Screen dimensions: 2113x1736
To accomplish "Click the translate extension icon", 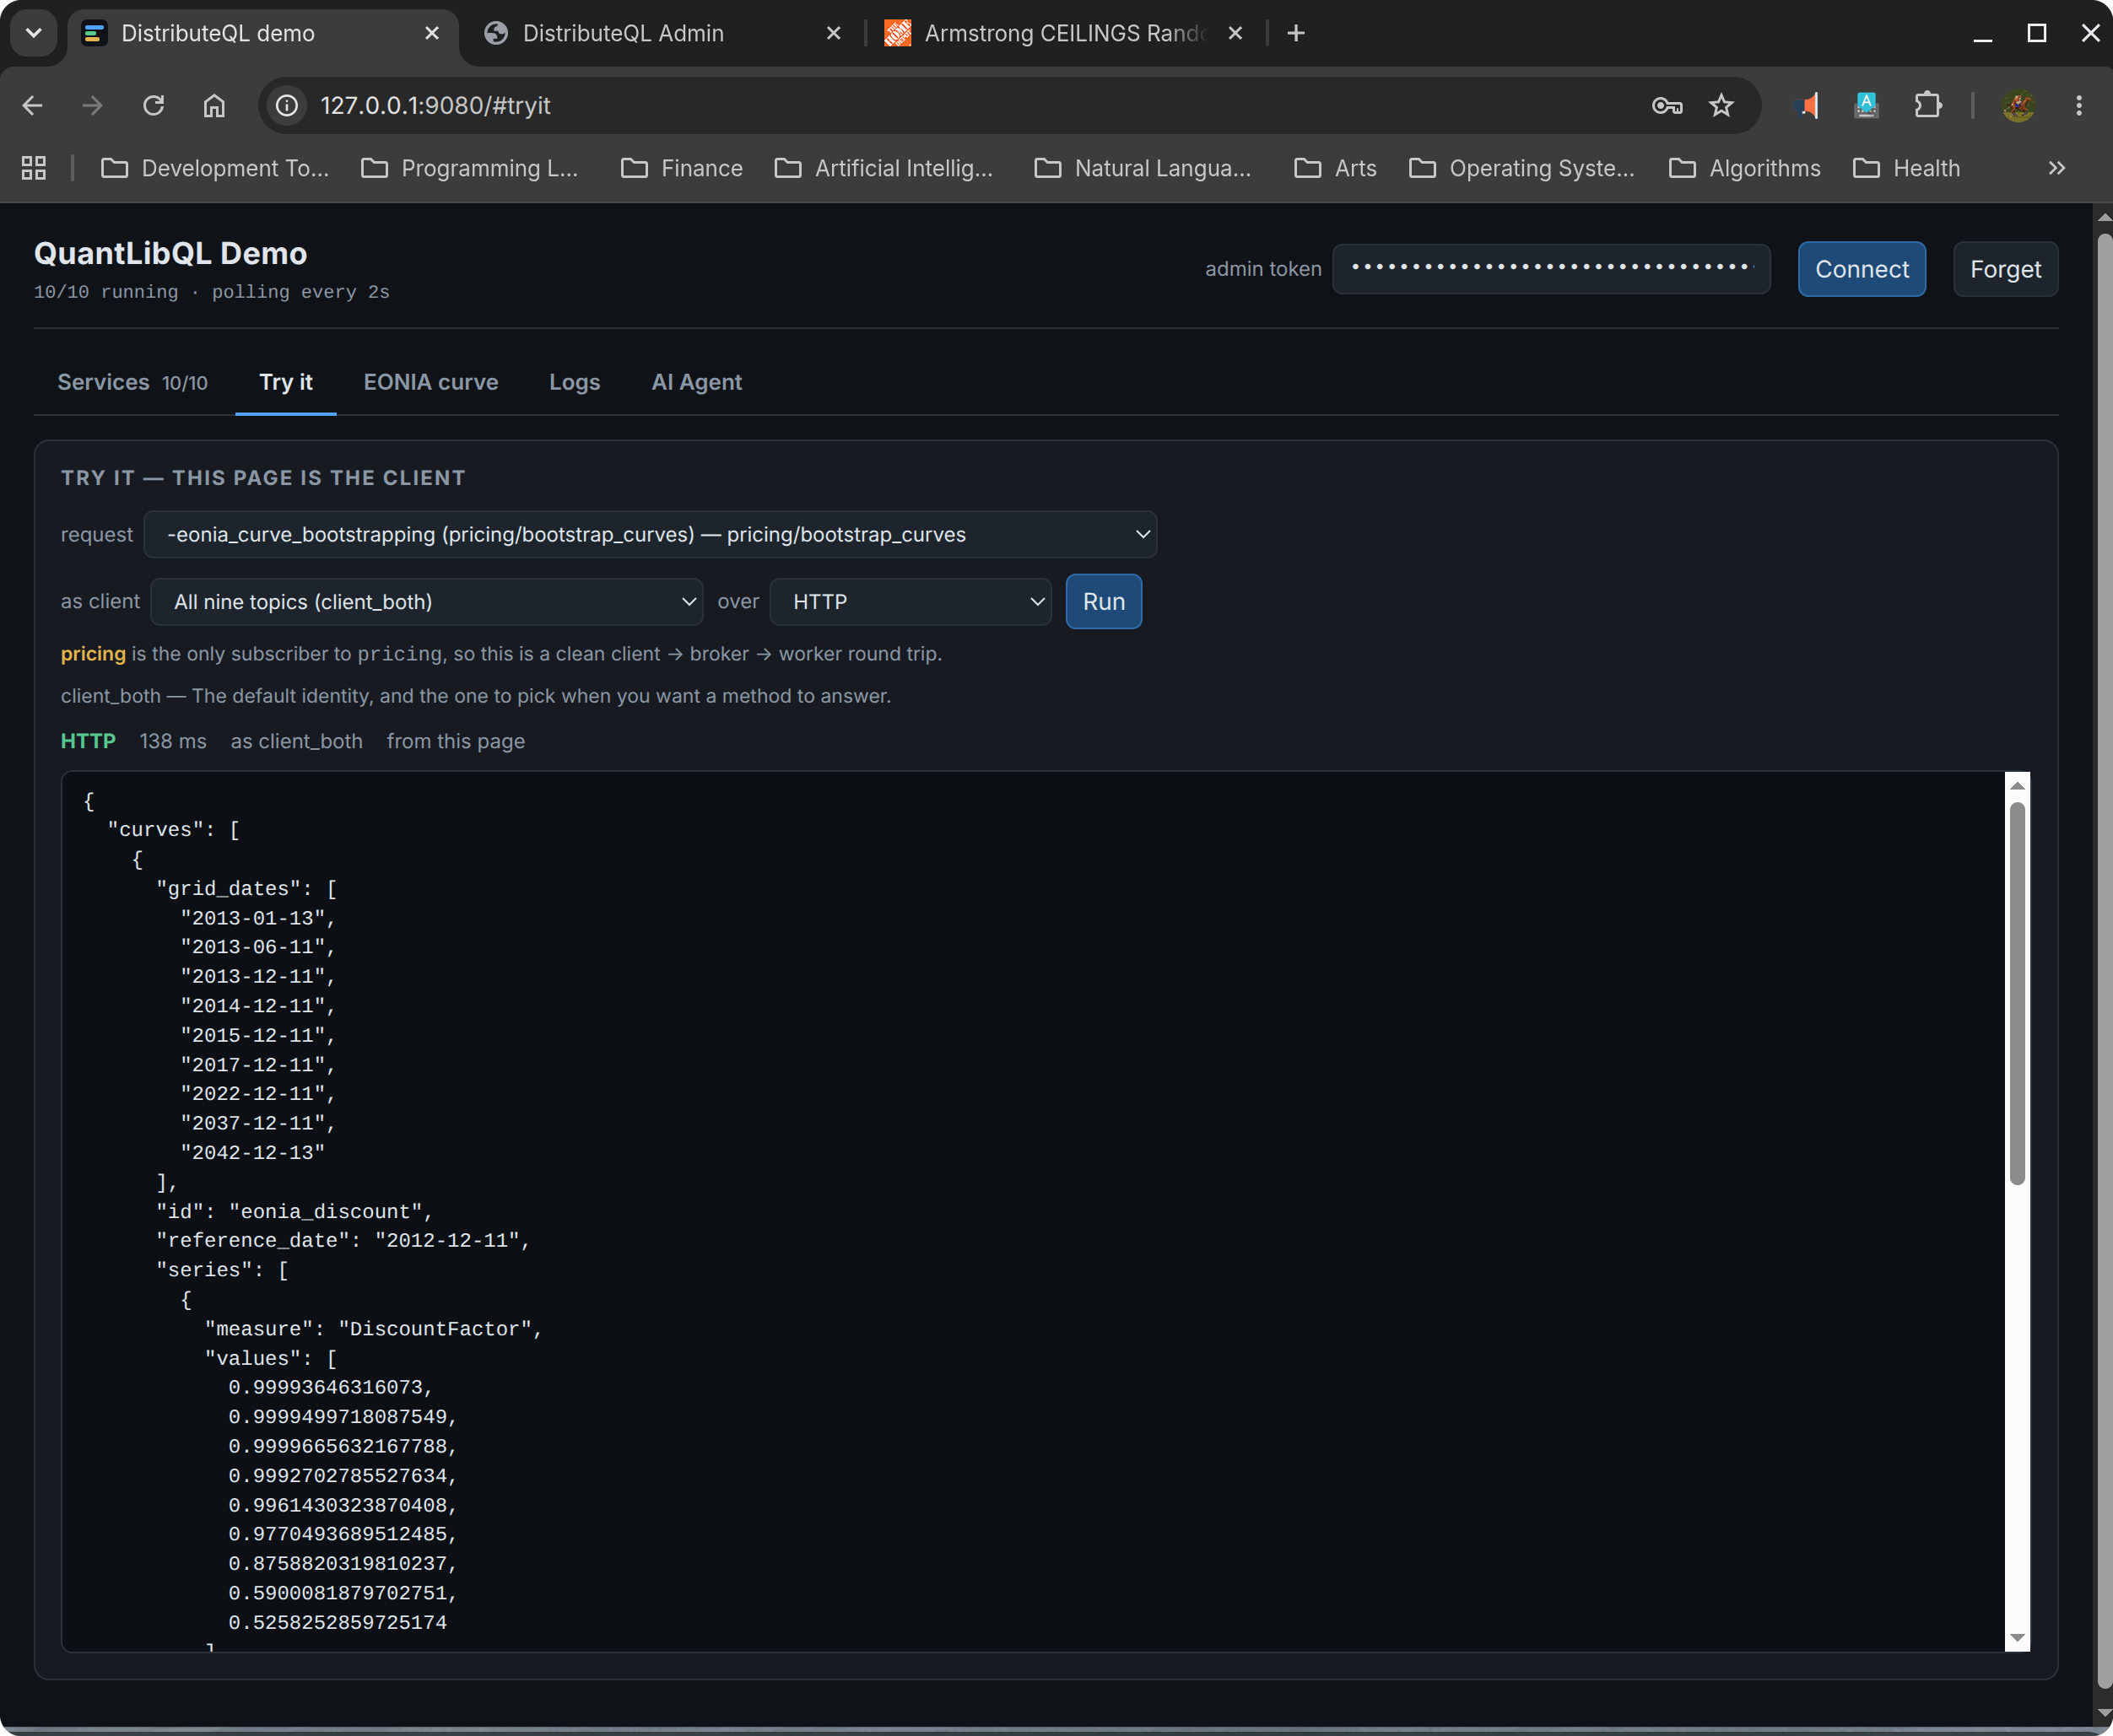I will click(1867, 105).
